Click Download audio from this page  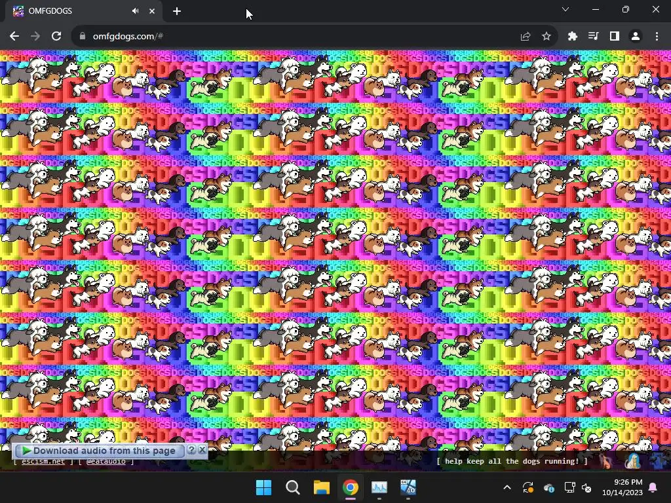coord(99,451)
